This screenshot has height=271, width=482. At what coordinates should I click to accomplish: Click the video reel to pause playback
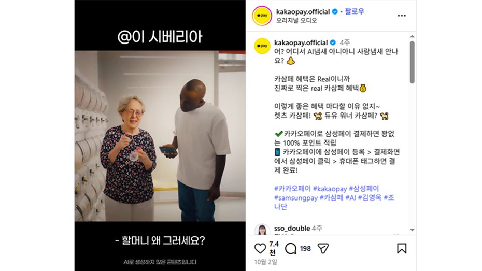click(160, 136)
